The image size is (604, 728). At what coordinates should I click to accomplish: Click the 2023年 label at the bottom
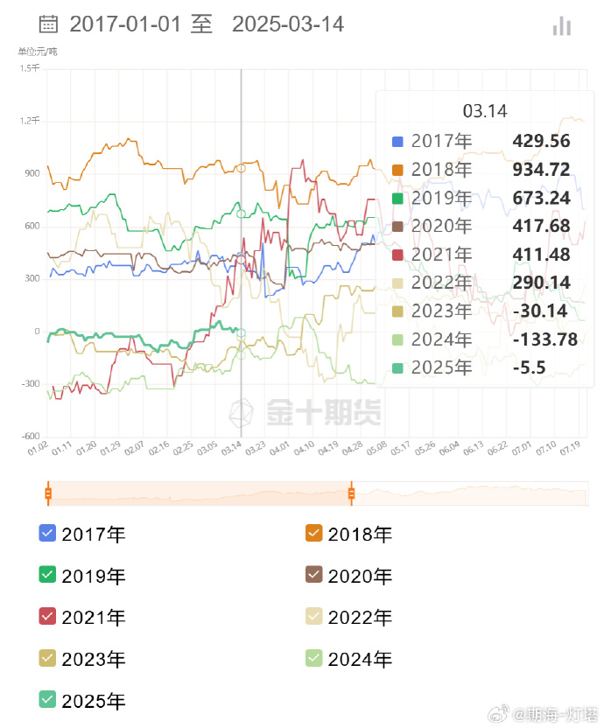(x=94, y=659)
